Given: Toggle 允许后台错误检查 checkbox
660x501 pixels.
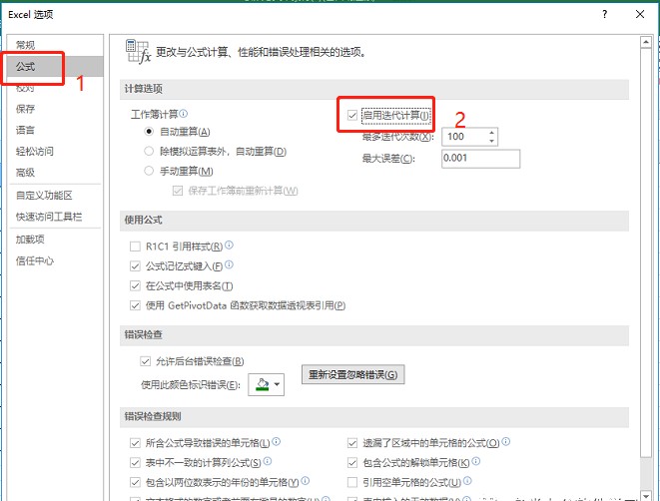Looking at the screenshot, I should (145, 361).
